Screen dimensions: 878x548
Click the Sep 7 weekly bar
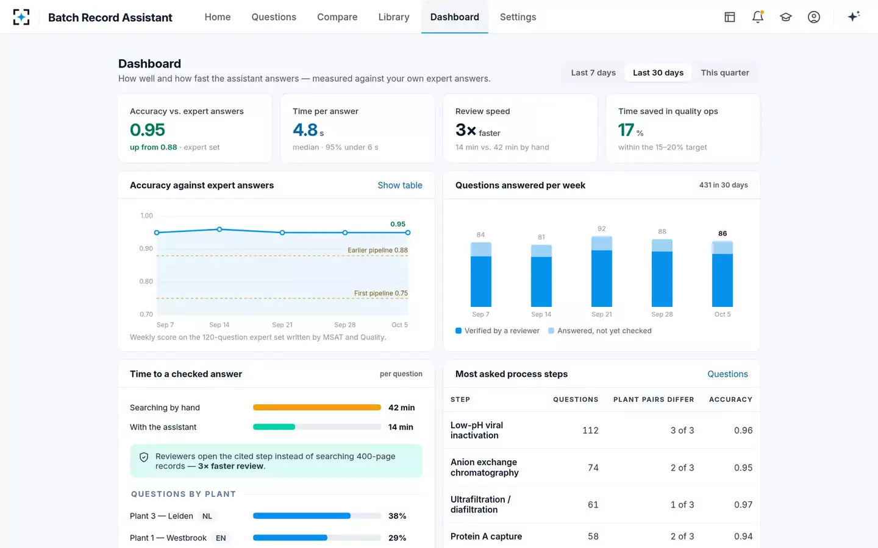click(x=481, y=274)
